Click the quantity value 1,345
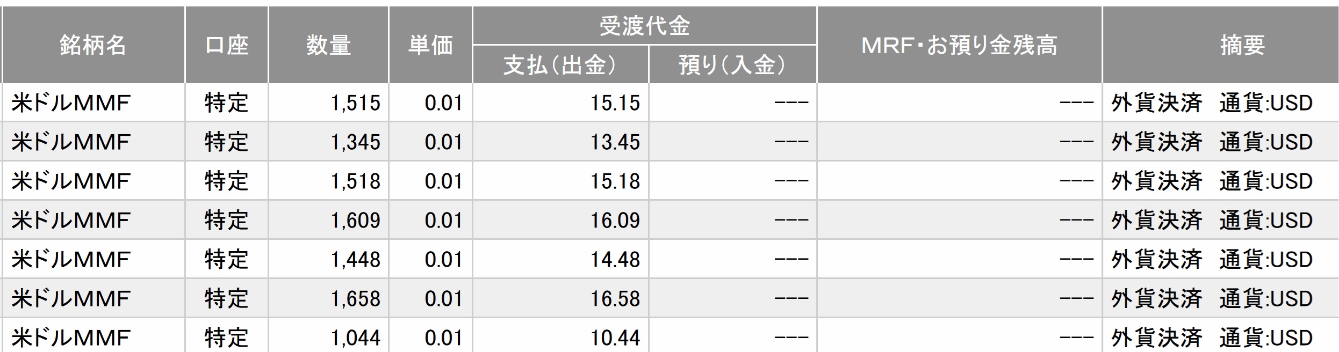The width and height of the screenshot is (1339, 352). coord(355,142)
